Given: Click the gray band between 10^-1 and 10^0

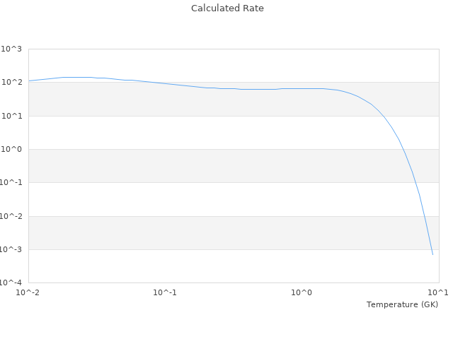Looking at the screenshot, I should pyautogui.click(x=212, y=166).
